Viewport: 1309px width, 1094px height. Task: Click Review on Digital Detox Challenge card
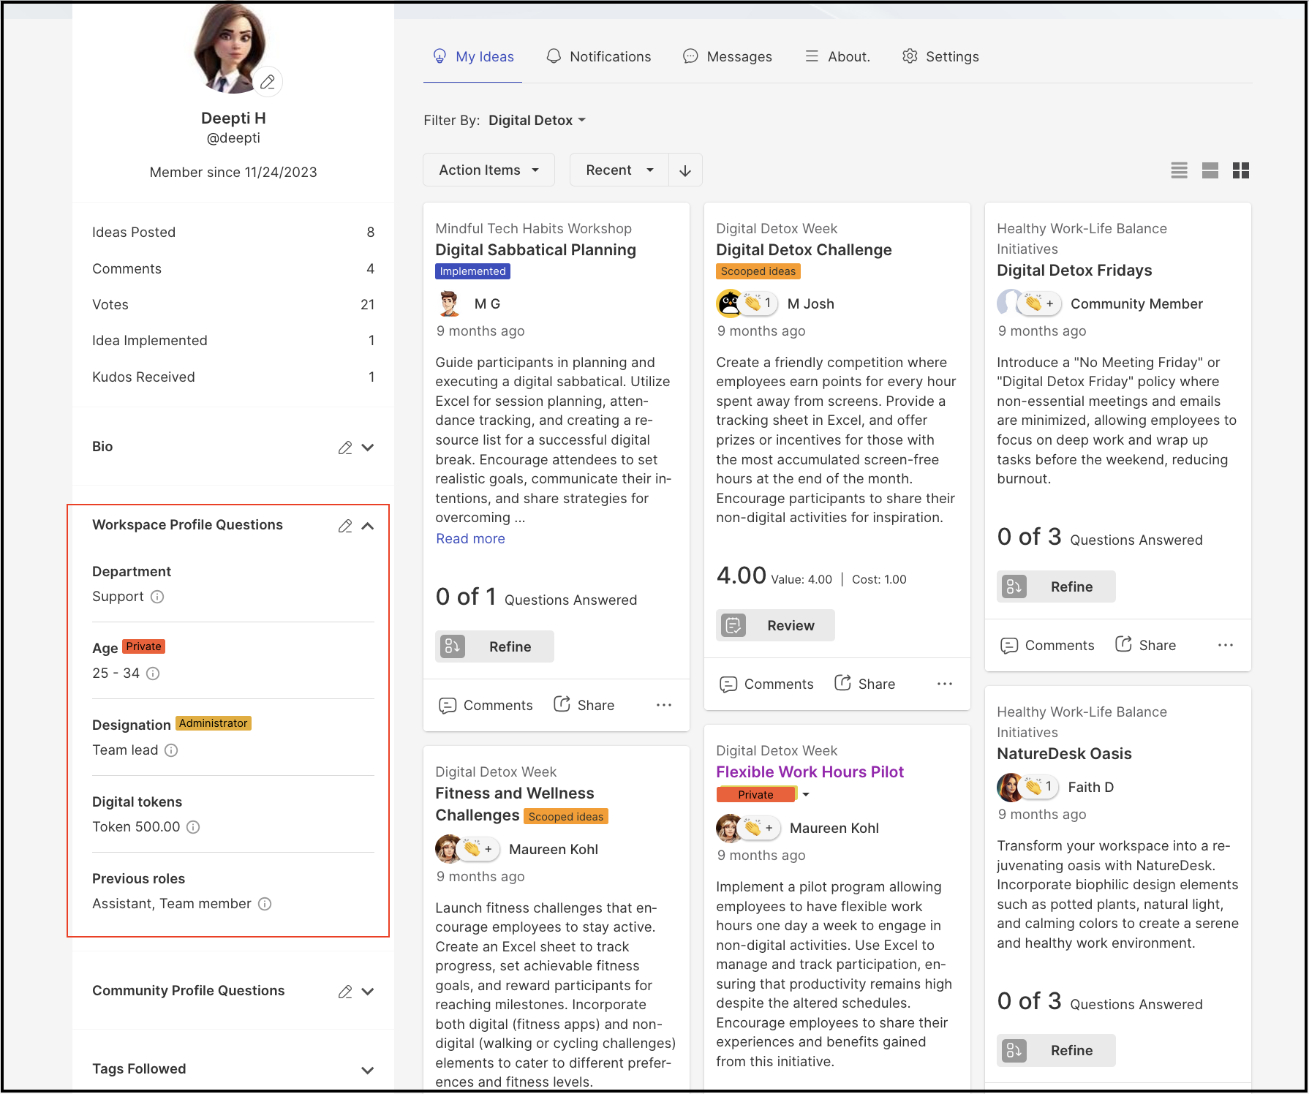point(775,625)
